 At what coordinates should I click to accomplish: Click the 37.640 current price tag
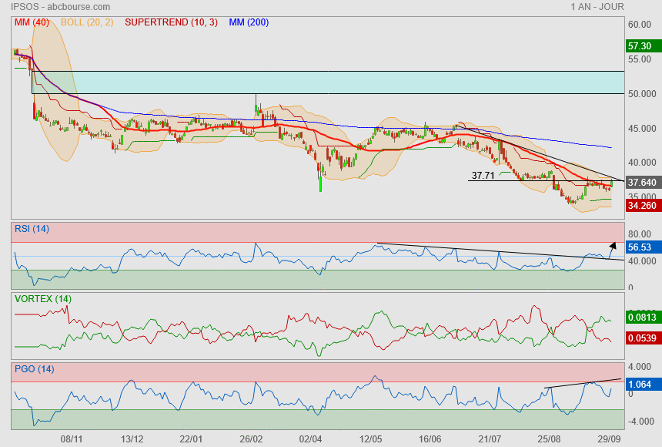coord(642,183)
